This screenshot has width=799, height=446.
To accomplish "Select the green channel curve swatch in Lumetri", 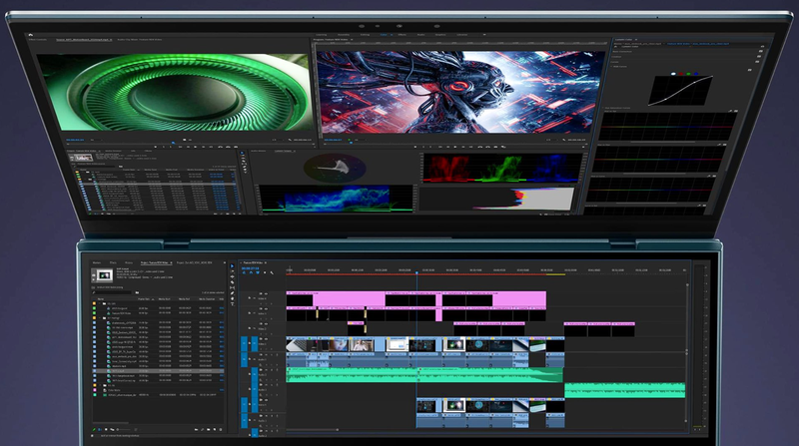I will (688, 74).
